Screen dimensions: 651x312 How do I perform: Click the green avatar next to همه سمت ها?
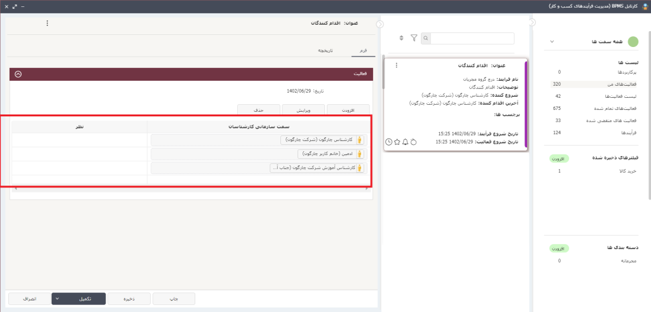coord(633,42)
